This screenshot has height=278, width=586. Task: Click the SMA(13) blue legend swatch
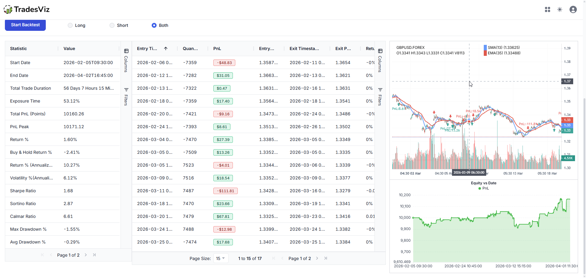(485, 48)
